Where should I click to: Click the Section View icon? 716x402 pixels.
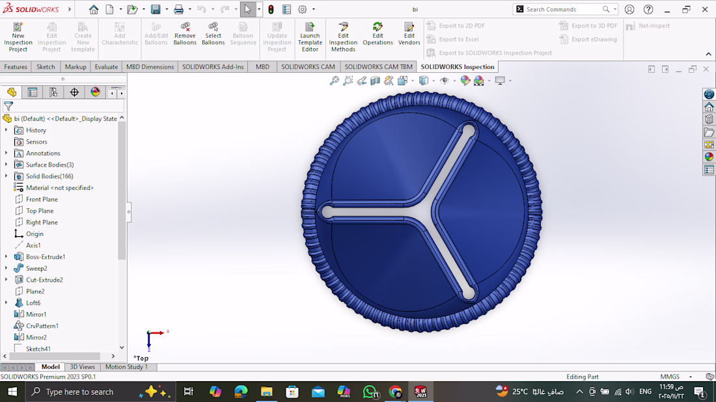pos(376,81)
